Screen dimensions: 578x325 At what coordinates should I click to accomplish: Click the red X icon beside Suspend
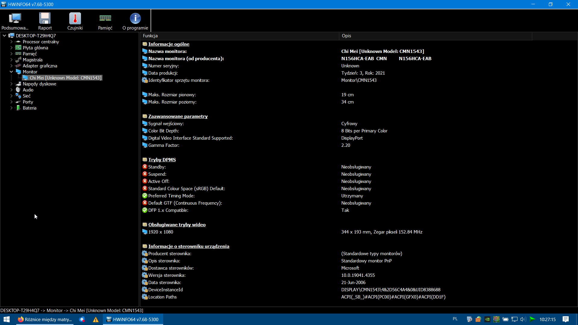pos(145,174)
